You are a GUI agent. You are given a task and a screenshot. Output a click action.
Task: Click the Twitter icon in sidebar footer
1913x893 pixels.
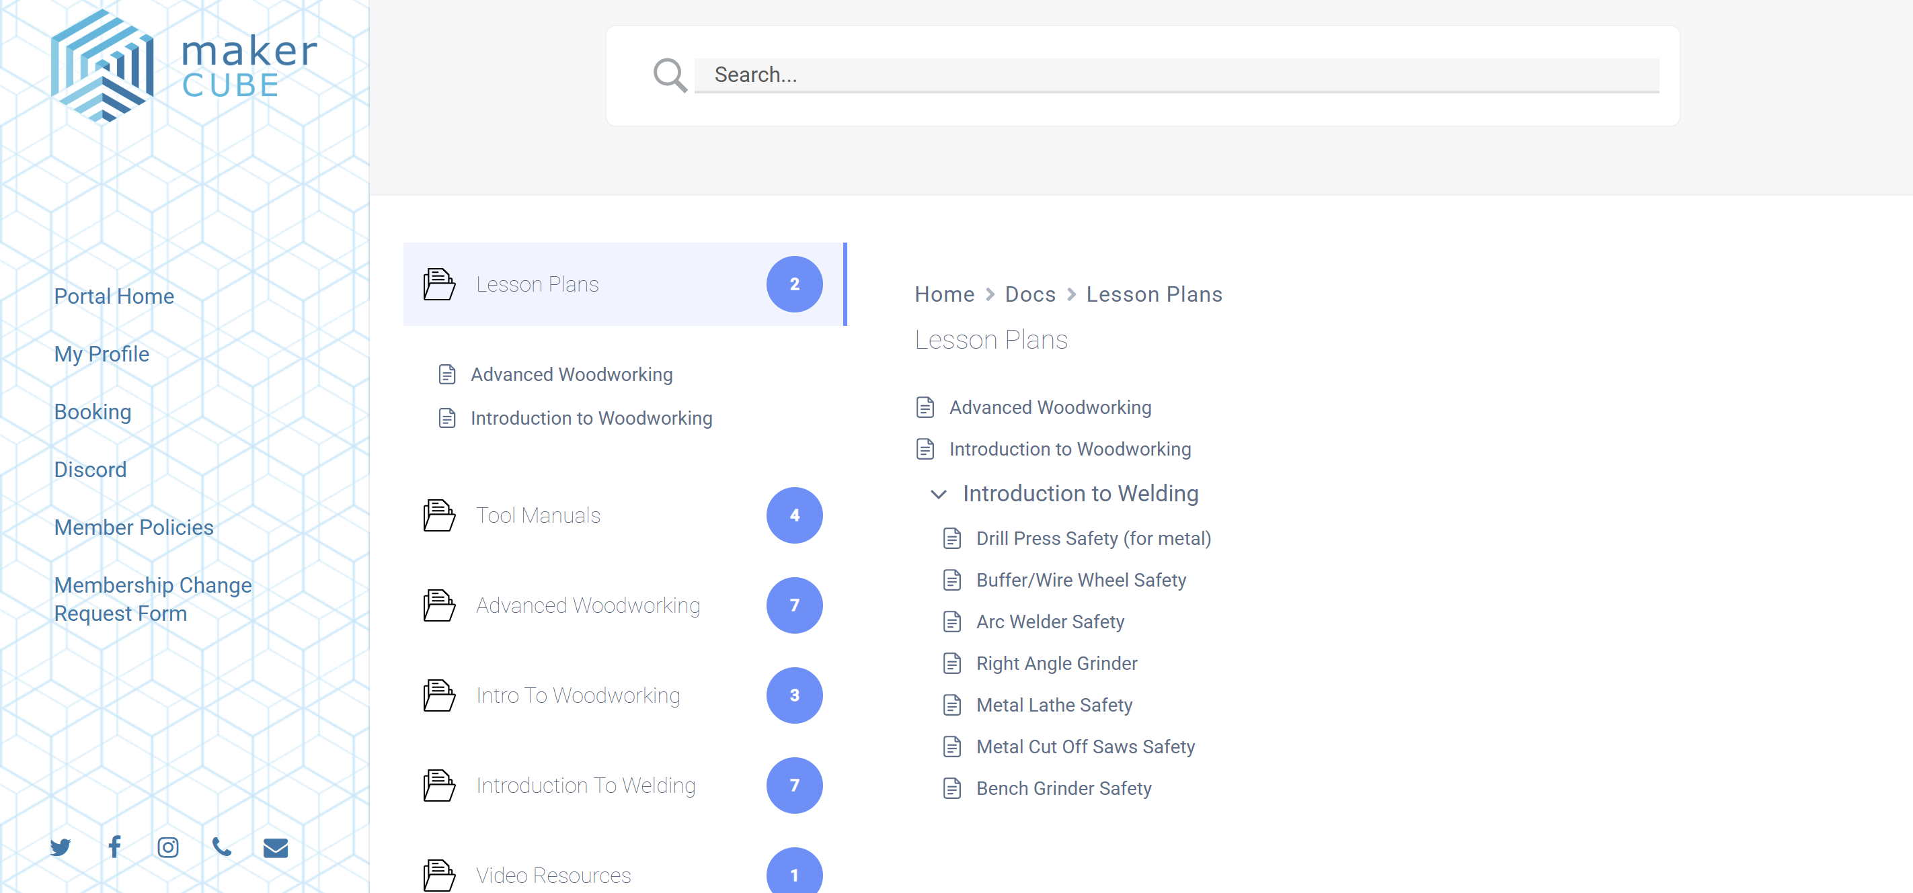(x=60, y=847)
